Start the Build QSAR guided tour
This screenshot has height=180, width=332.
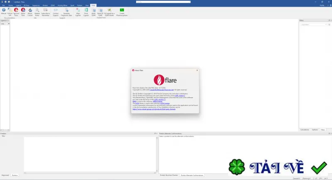[93, 12]
